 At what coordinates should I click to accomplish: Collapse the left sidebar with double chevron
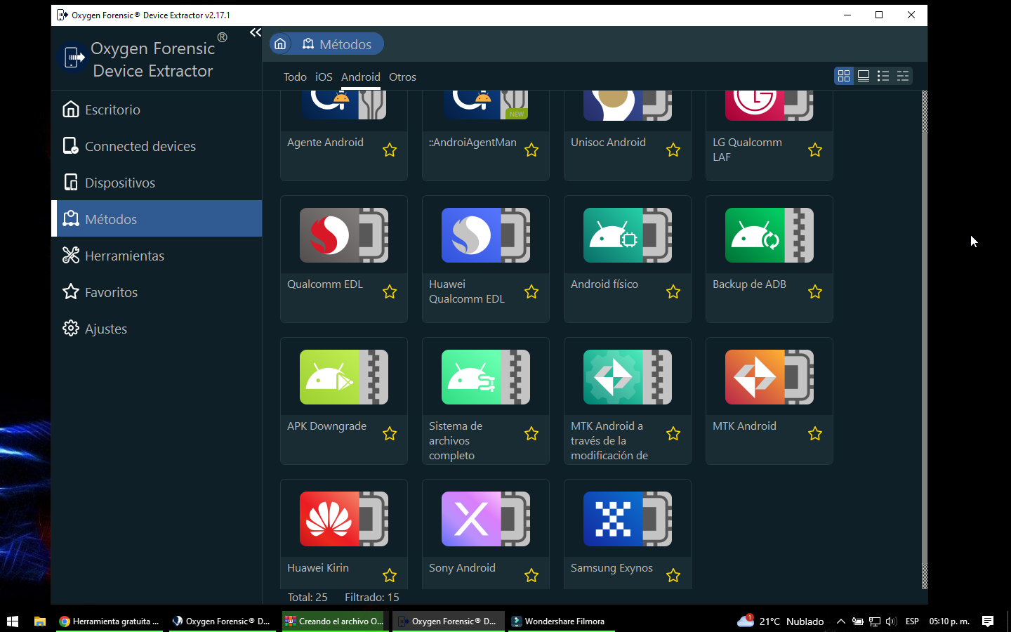click(256, 33)
